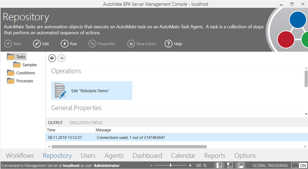Viewport: 308px width, 169px height.
Task: Click the New Folder icon
Action: click(x=131, y=44)
